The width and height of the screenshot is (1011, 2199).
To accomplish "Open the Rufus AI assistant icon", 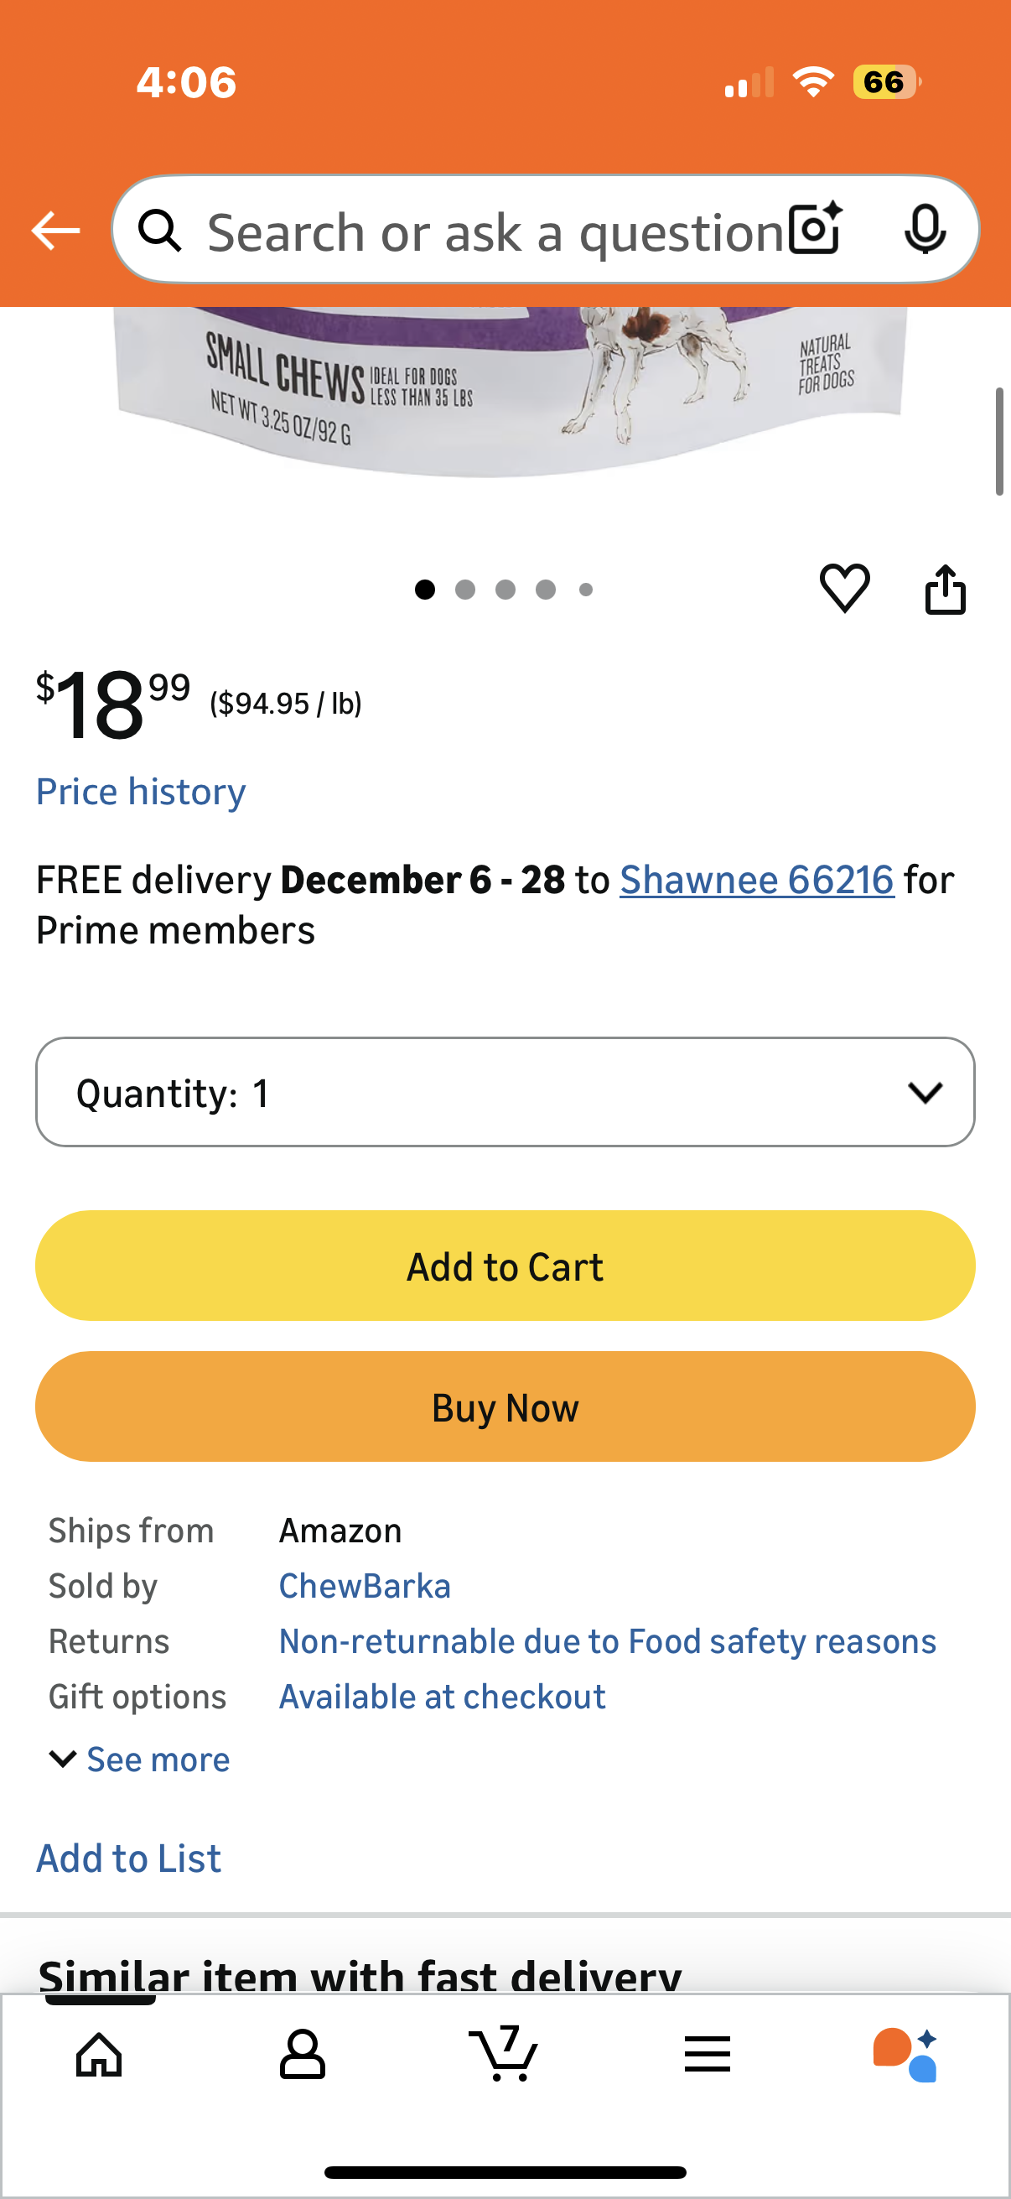I will tap(907, 2054).
